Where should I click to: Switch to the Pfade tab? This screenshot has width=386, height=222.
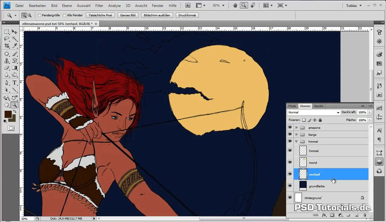click(x=292, y=106)
